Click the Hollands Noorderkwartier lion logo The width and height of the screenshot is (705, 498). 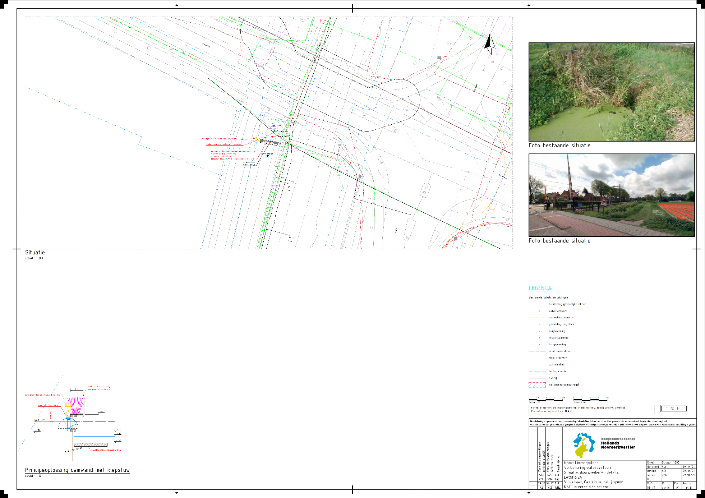click(x=584, y=445)
